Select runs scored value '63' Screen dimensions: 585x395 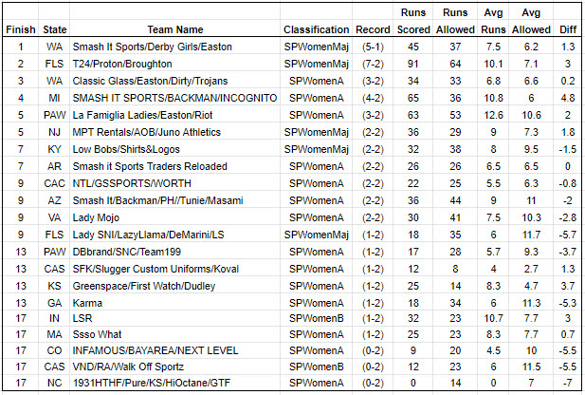(413, 115)
